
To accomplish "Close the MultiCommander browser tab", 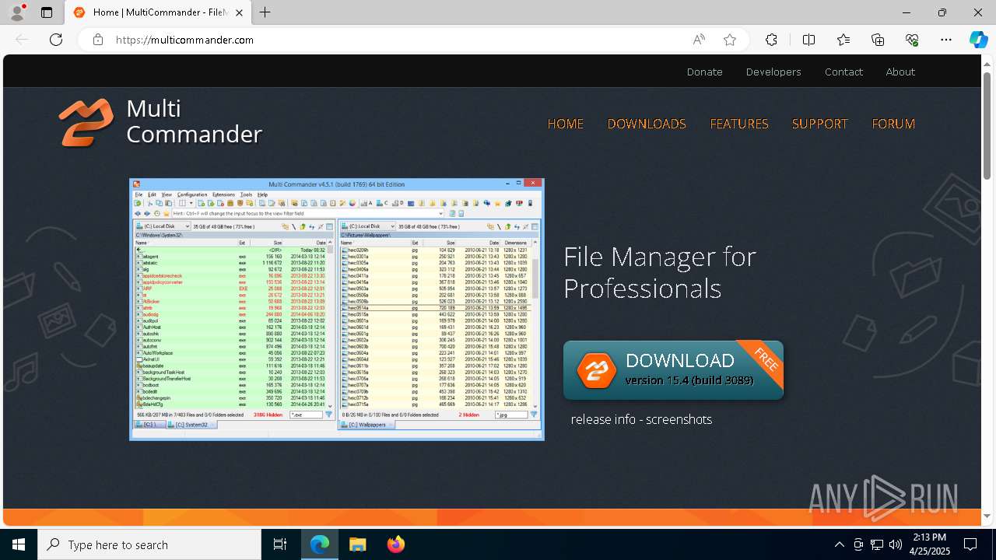I will [x=240, y=12].
